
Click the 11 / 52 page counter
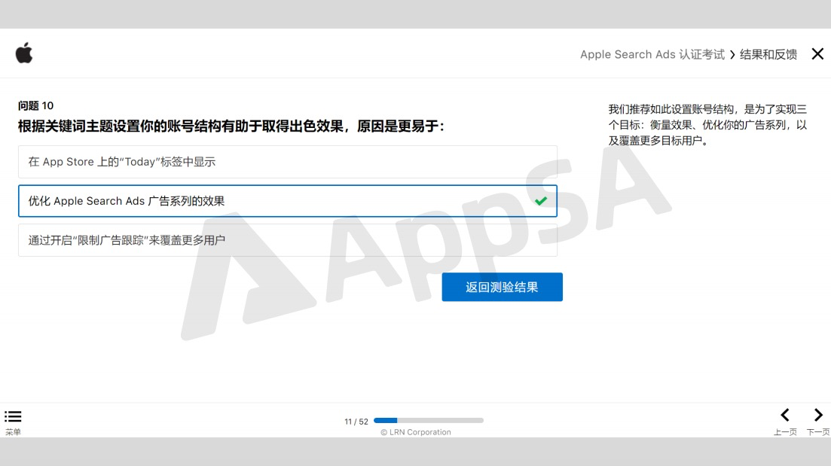(x=356, y=422)
